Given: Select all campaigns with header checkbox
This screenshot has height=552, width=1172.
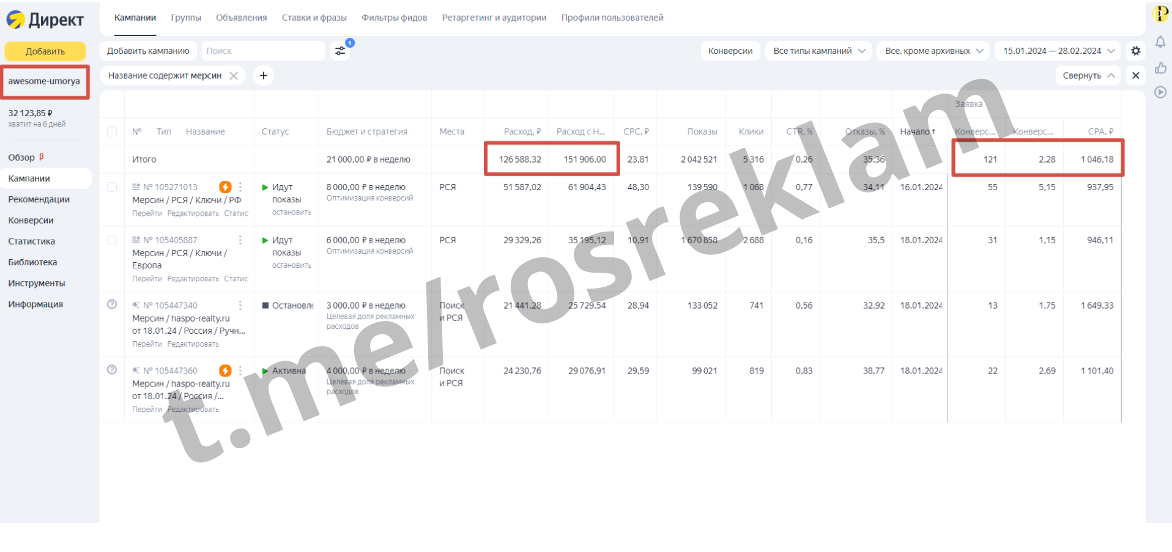Looking at the screenshot, I should click(112, 131).
